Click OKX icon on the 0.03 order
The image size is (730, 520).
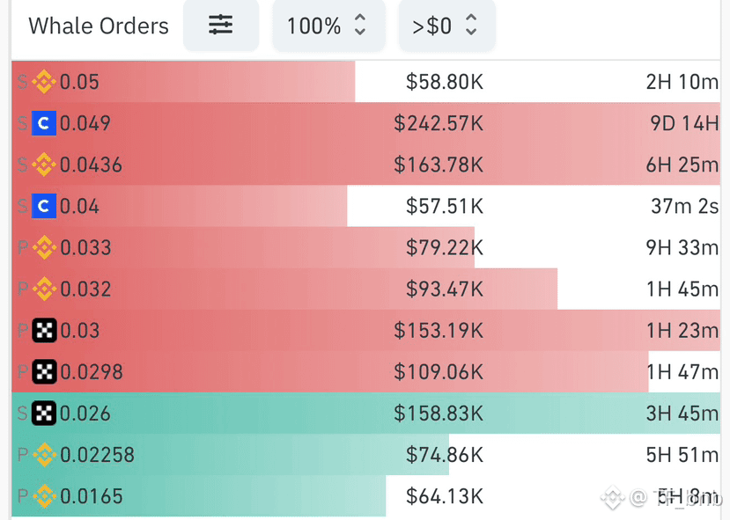coord(44,330)
